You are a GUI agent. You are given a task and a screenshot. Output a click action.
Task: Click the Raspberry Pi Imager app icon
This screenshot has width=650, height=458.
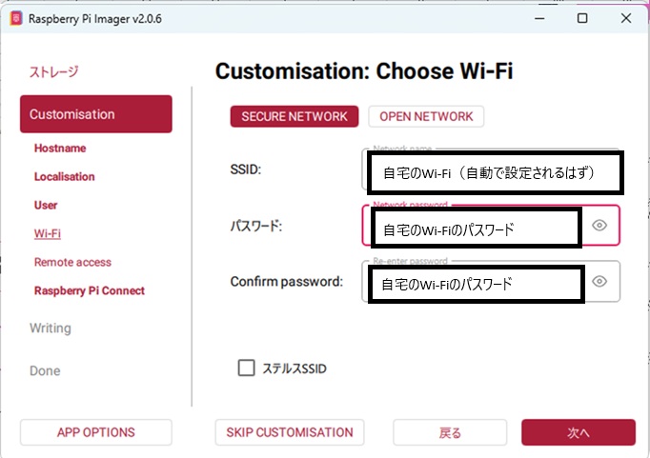[14, 18]
